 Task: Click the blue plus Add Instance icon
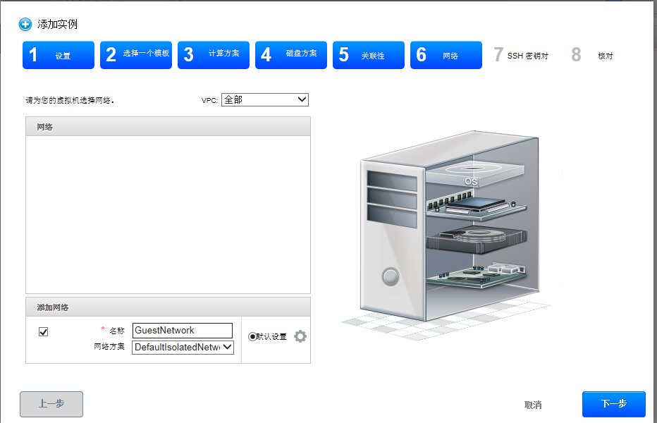tap(25, 24)
